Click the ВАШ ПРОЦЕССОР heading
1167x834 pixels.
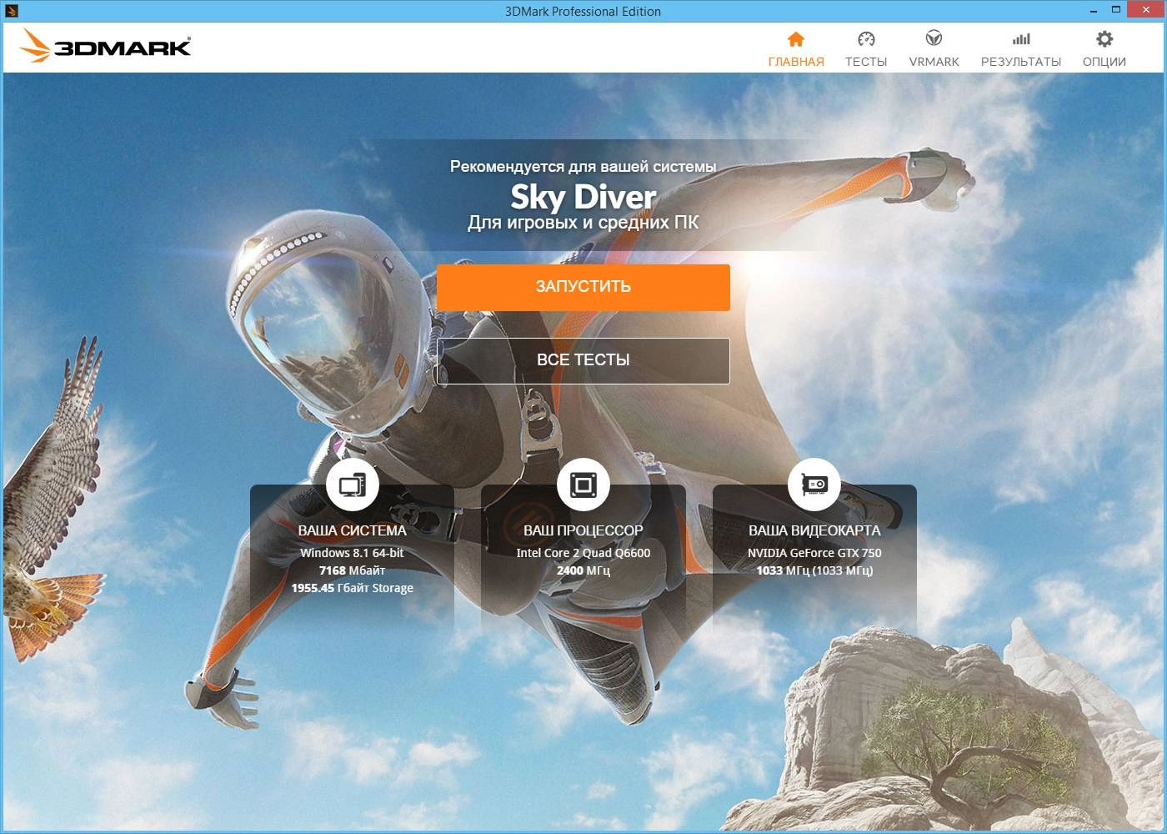coord(583,530)
